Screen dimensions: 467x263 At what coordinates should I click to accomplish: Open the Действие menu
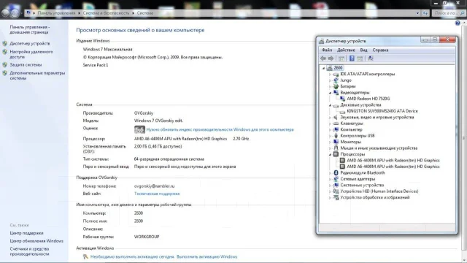(x=346, y=50)
